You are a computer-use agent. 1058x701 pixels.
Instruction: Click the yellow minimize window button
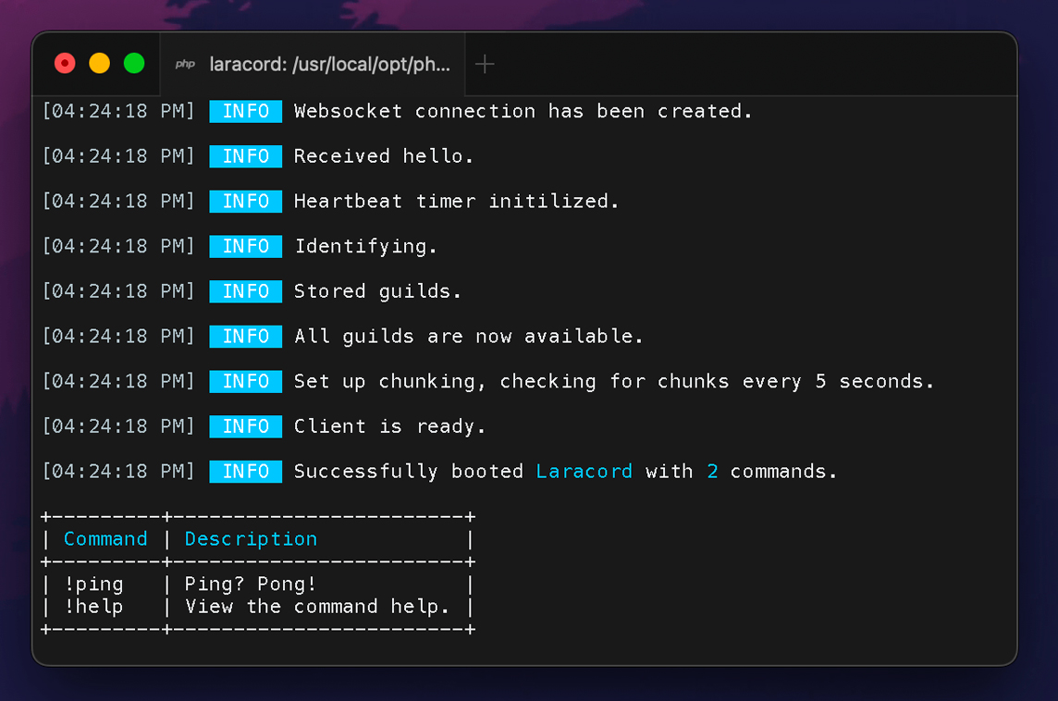click(x=99, y=64)
